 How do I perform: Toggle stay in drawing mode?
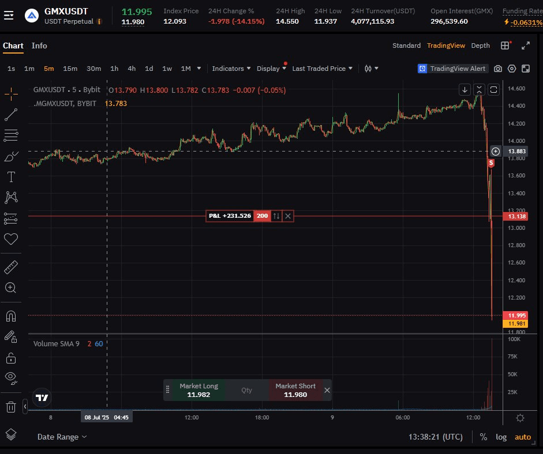click(11, 336)
